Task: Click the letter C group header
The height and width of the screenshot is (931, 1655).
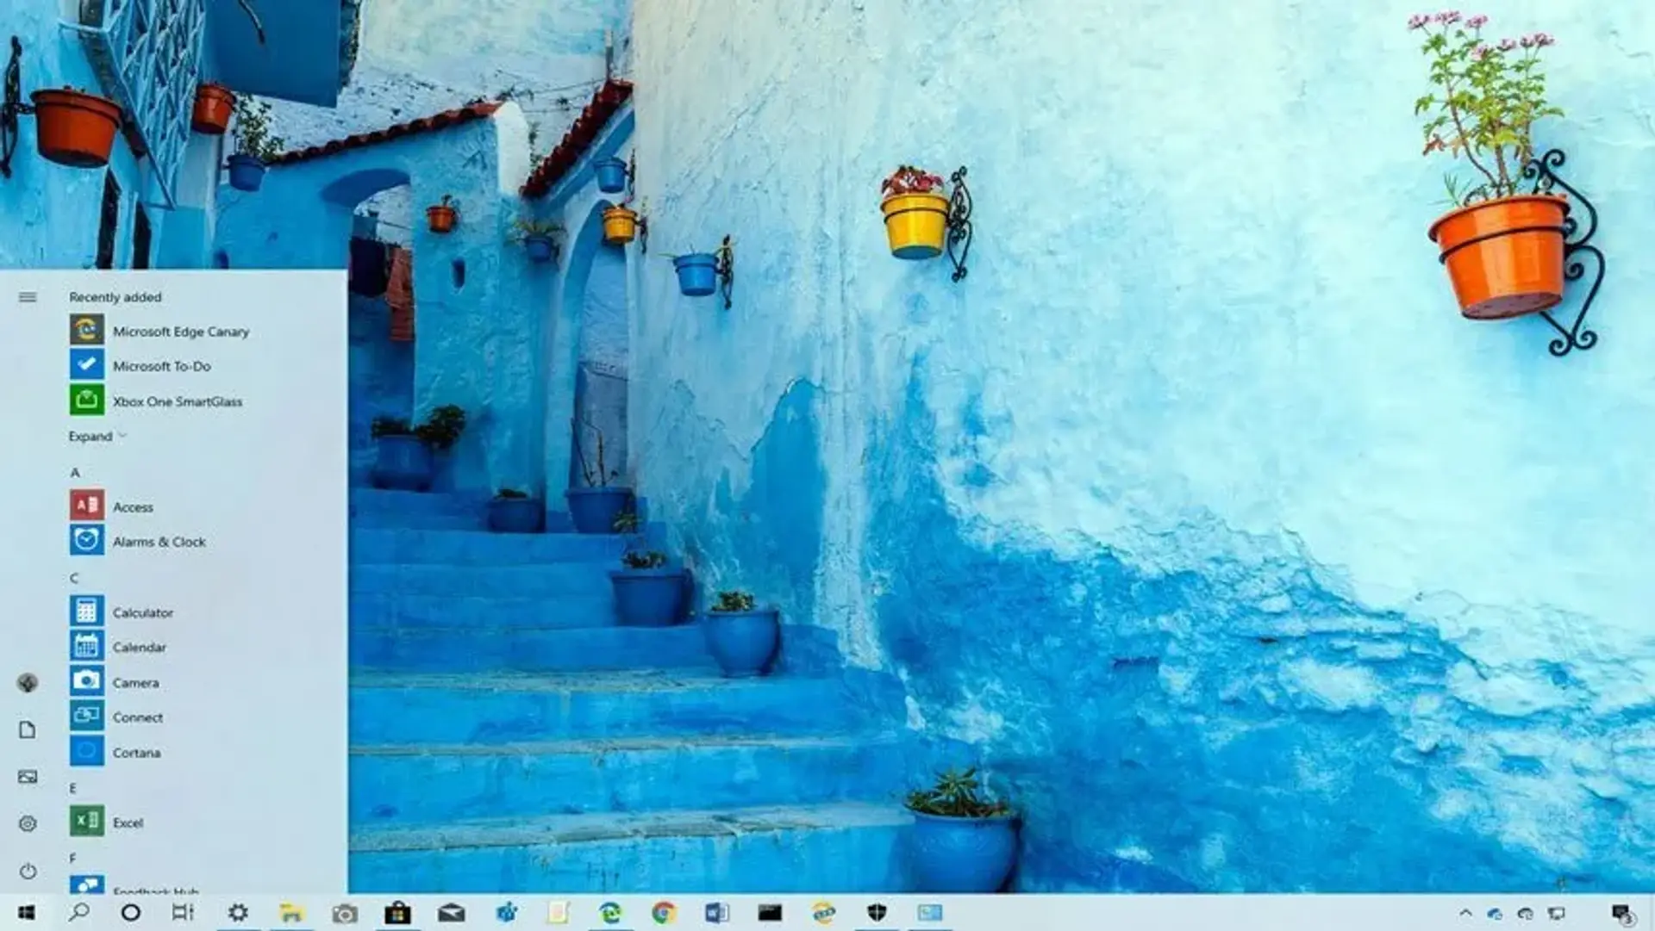Action: point(74,578)
